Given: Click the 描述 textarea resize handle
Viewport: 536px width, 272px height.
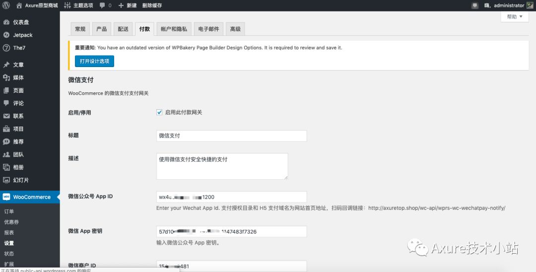Looking at the screenshot, I should [286, 177].
